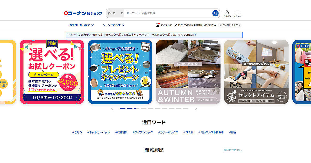Click the My Store shop icon
Screen dimensions: 311x163
[x=158, y=25]
